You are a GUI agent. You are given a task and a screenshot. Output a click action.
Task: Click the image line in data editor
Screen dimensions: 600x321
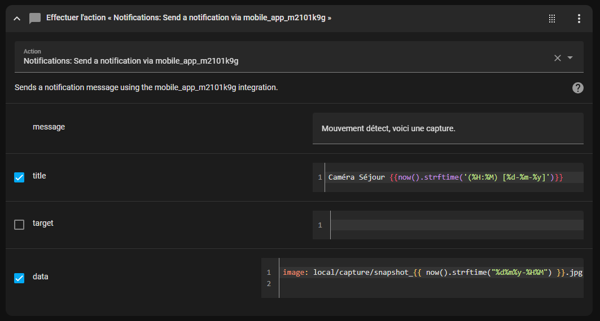(x=432, y=273)
